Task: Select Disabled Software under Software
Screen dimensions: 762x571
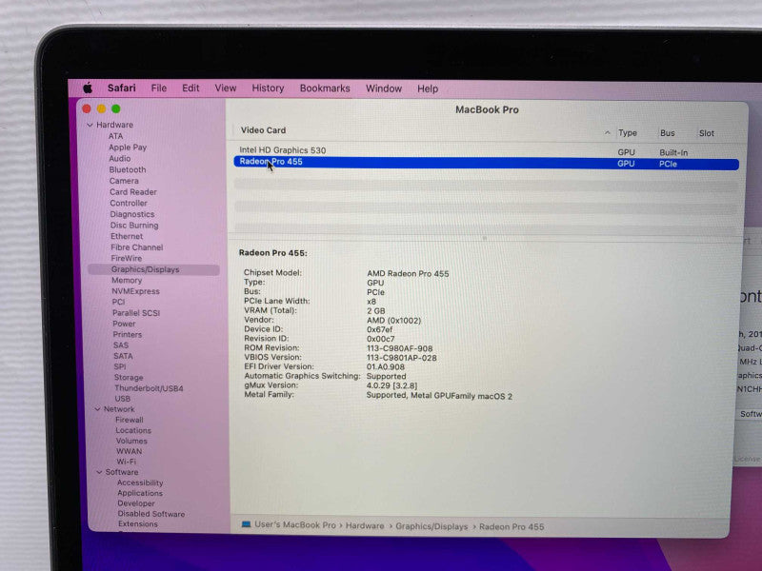Action: tap(151, 514)
